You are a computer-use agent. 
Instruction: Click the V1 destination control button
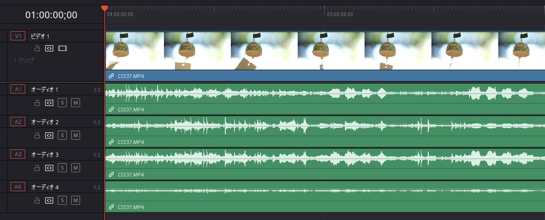[18, 36]
